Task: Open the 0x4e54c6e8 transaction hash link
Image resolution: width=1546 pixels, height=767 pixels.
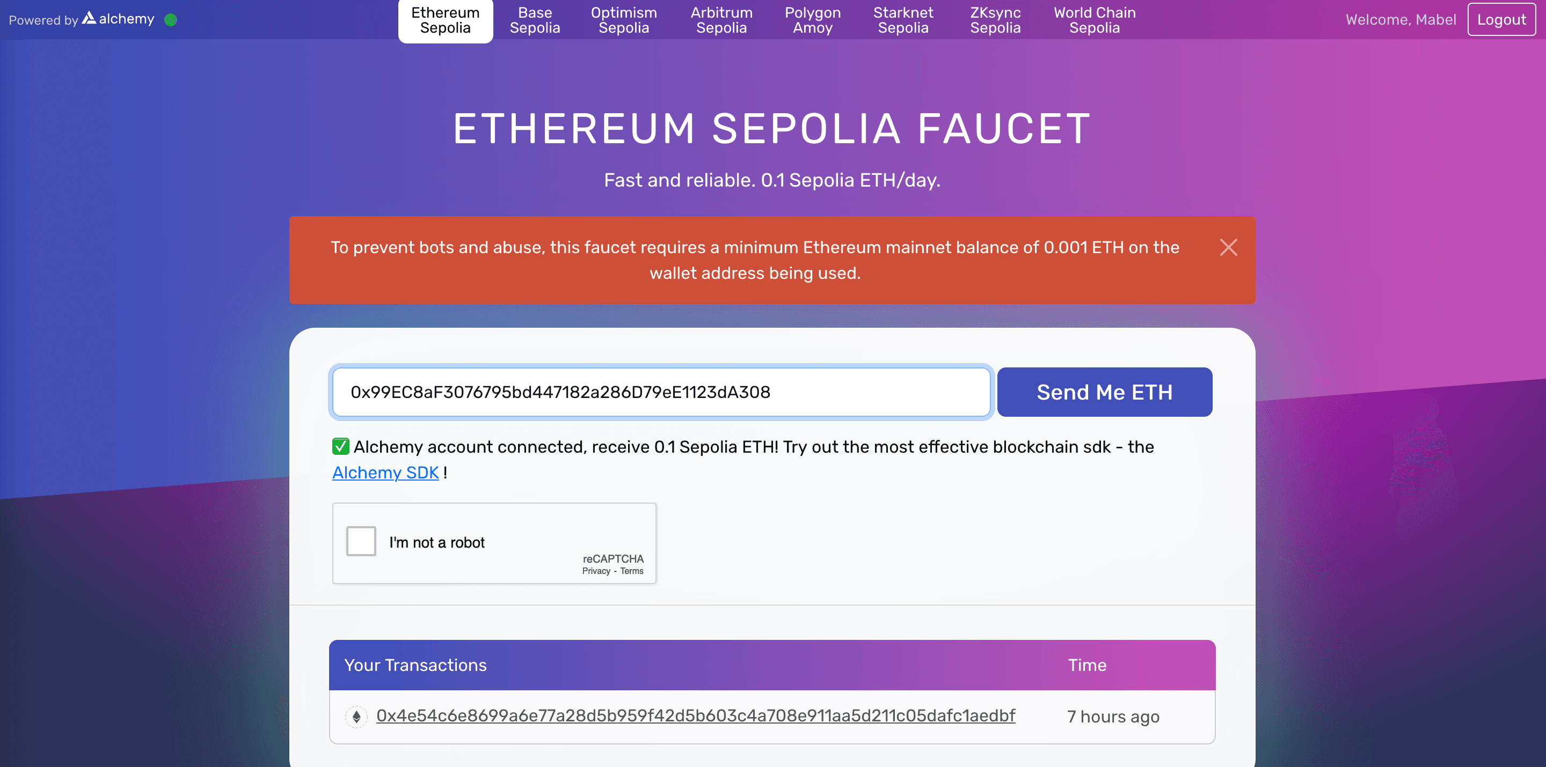Action: (696, 716)
